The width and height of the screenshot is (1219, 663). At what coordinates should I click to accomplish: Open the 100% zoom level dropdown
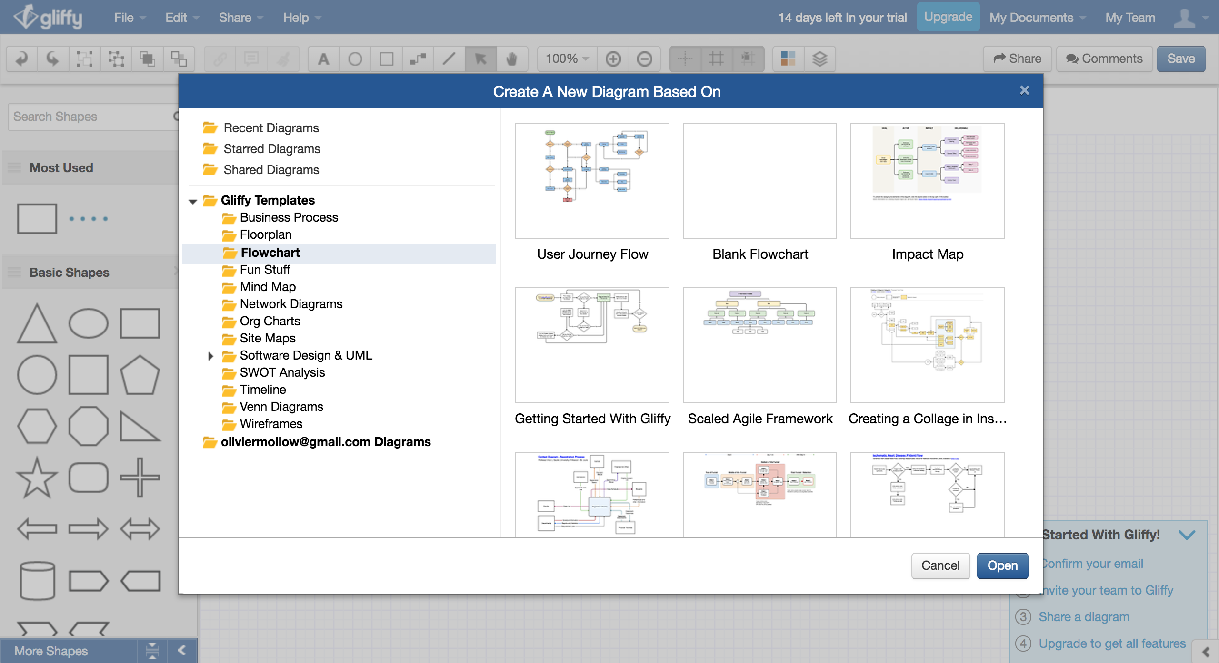(567, 59)
